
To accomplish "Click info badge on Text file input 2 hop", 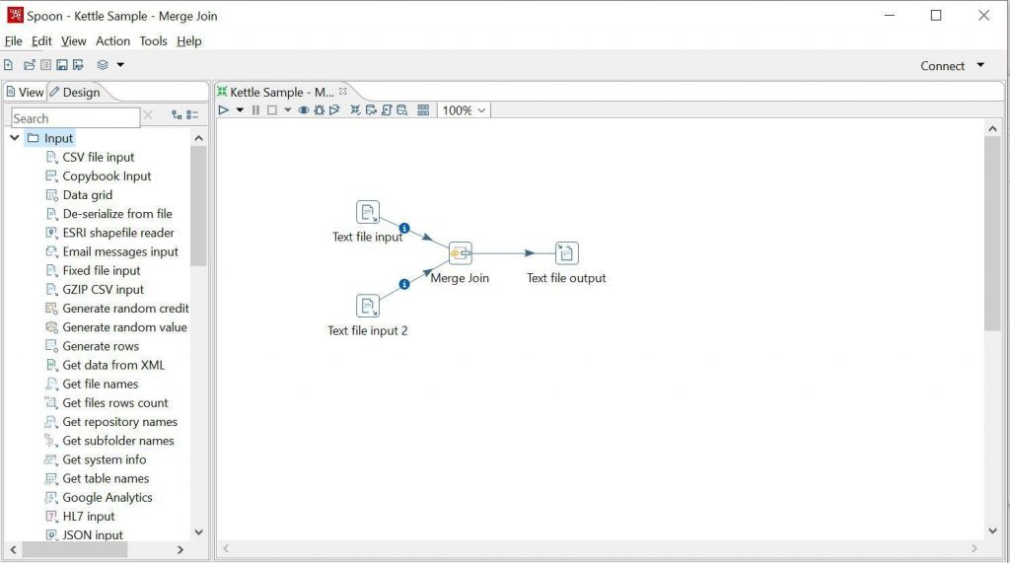I will (403, 284).
